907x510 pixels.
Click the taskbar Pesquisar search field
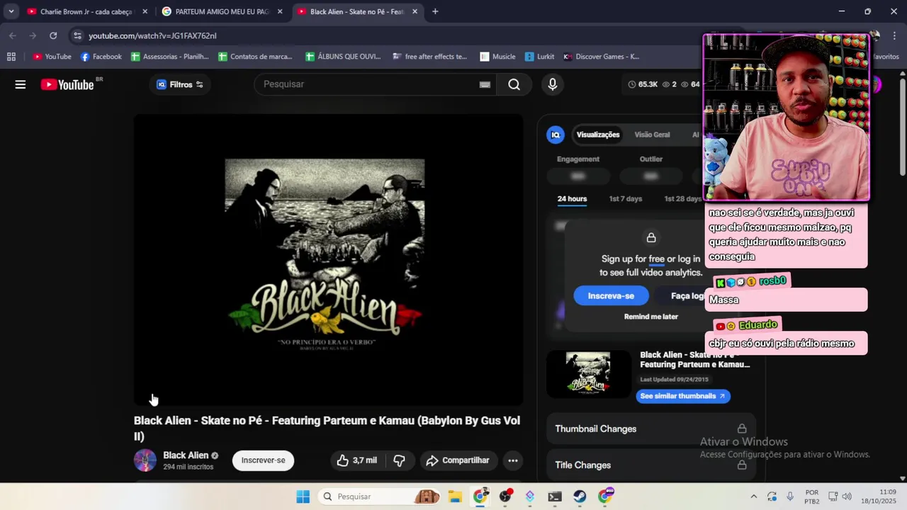(x=380, y=497)
